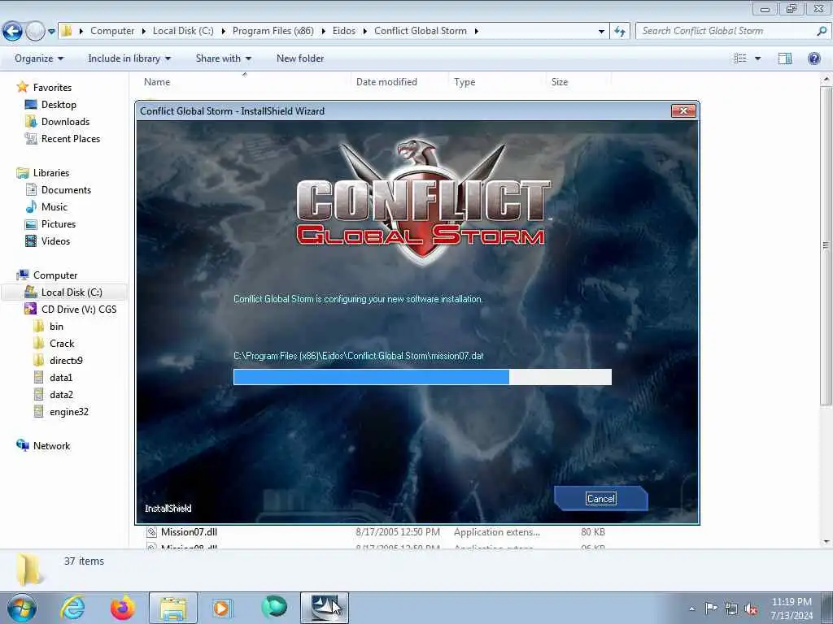Open the directx9 folder in the tree
833x624 pixels.
66,360
